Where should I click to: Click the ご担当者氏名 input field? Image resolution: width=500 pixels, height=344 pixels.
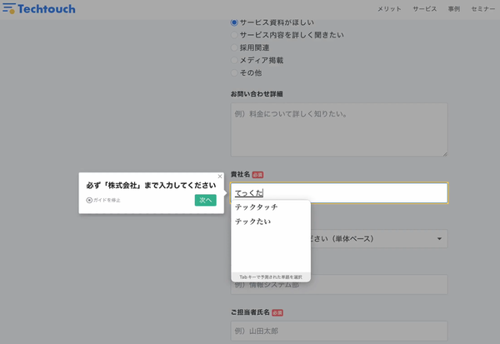338,331
